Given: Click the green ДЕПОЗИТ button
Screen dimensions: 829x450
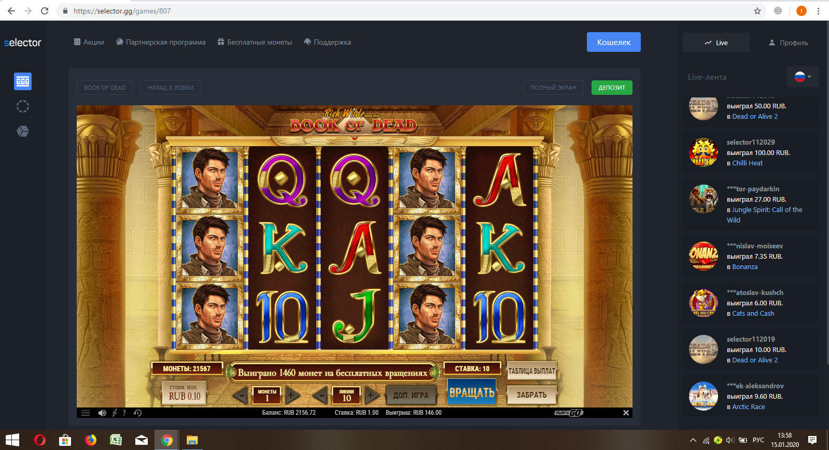Looking at the screenshot, I should click(612, 88).
